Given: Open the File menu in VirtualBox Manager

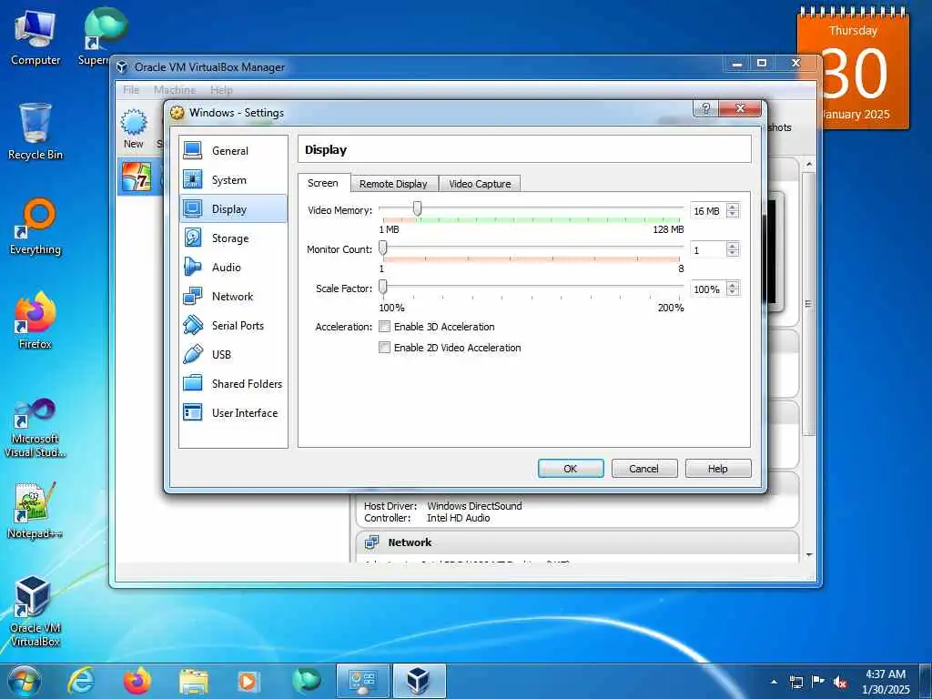Looking at the screenshot, I should click(131, 90).
